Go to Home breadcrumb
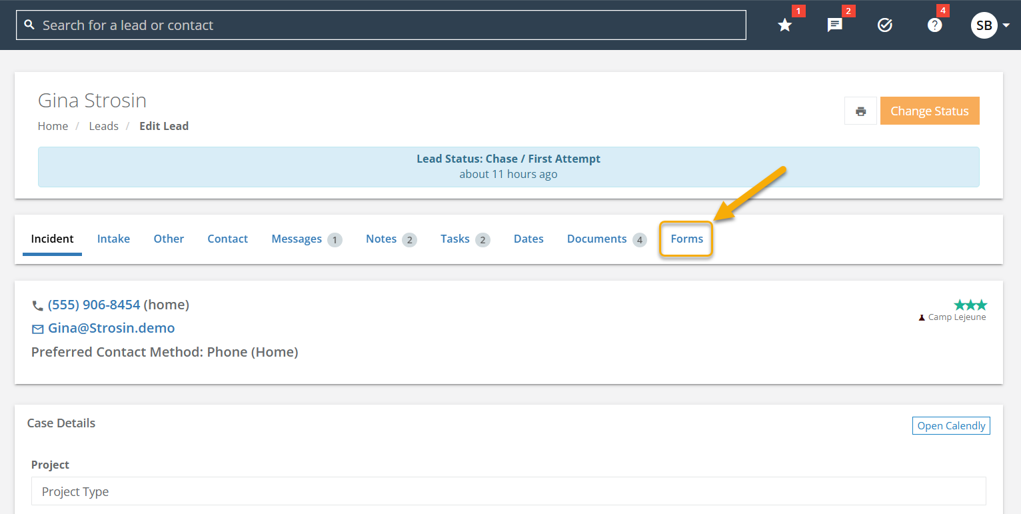This screenshot has height=514, width=1021. [53, 126]
